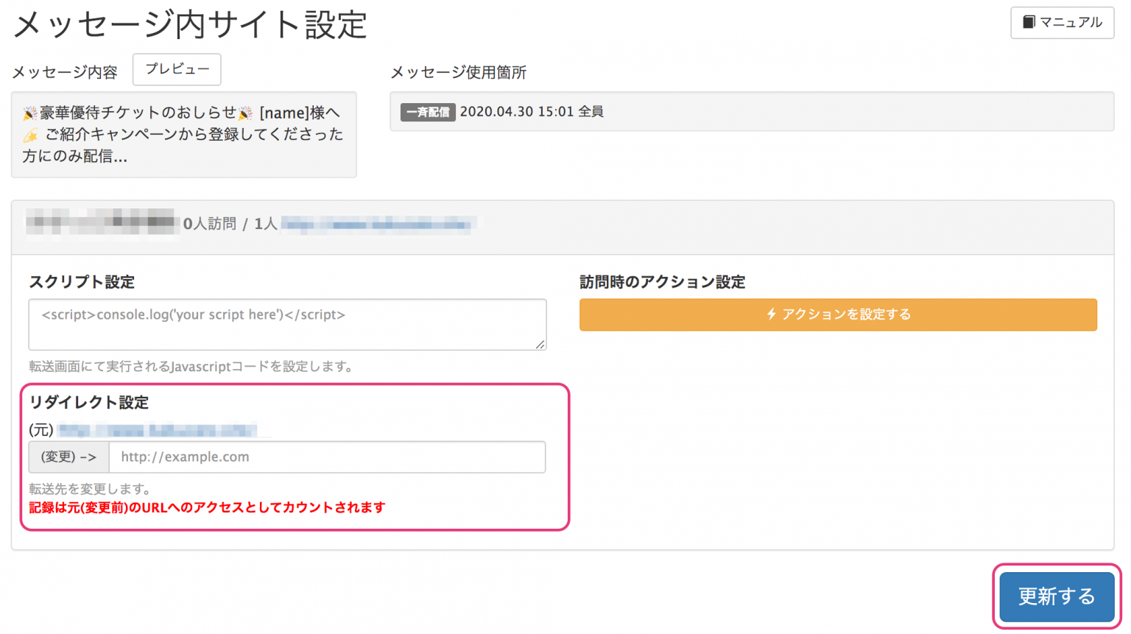Focus the スクリプト設定 script textarea

[287, 324]
